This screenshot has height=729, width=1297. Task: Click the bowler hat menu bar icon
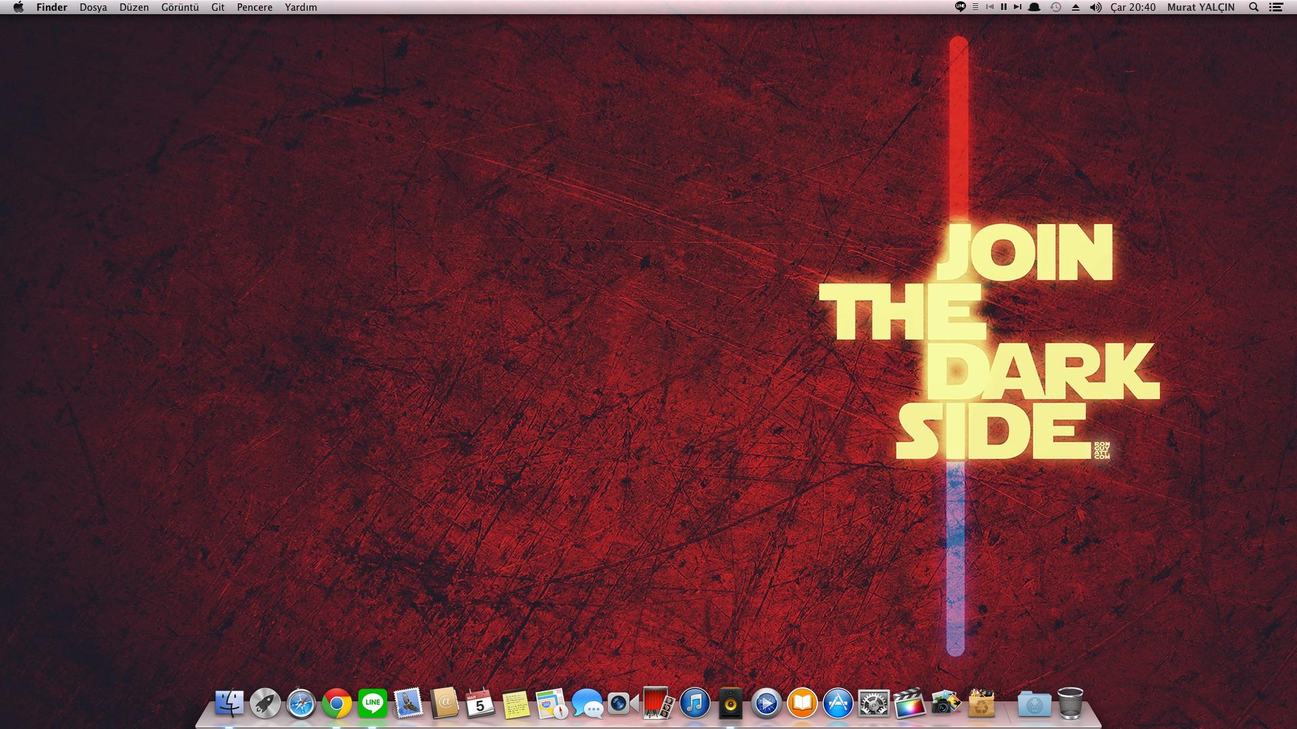[1034, 7]
